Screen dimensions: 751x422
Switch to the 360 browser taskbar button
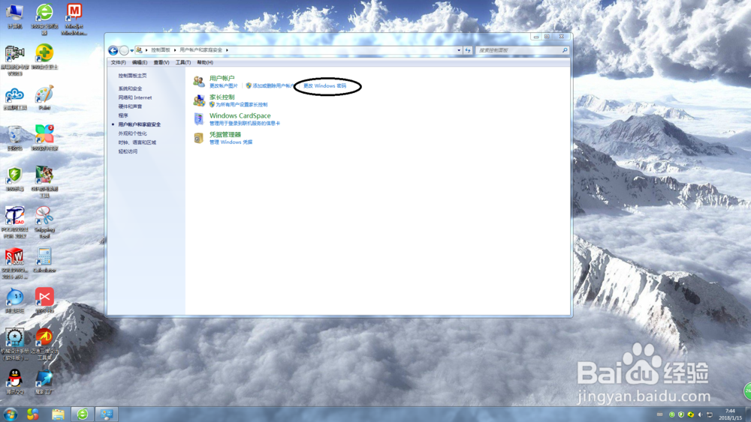(83, 414)
